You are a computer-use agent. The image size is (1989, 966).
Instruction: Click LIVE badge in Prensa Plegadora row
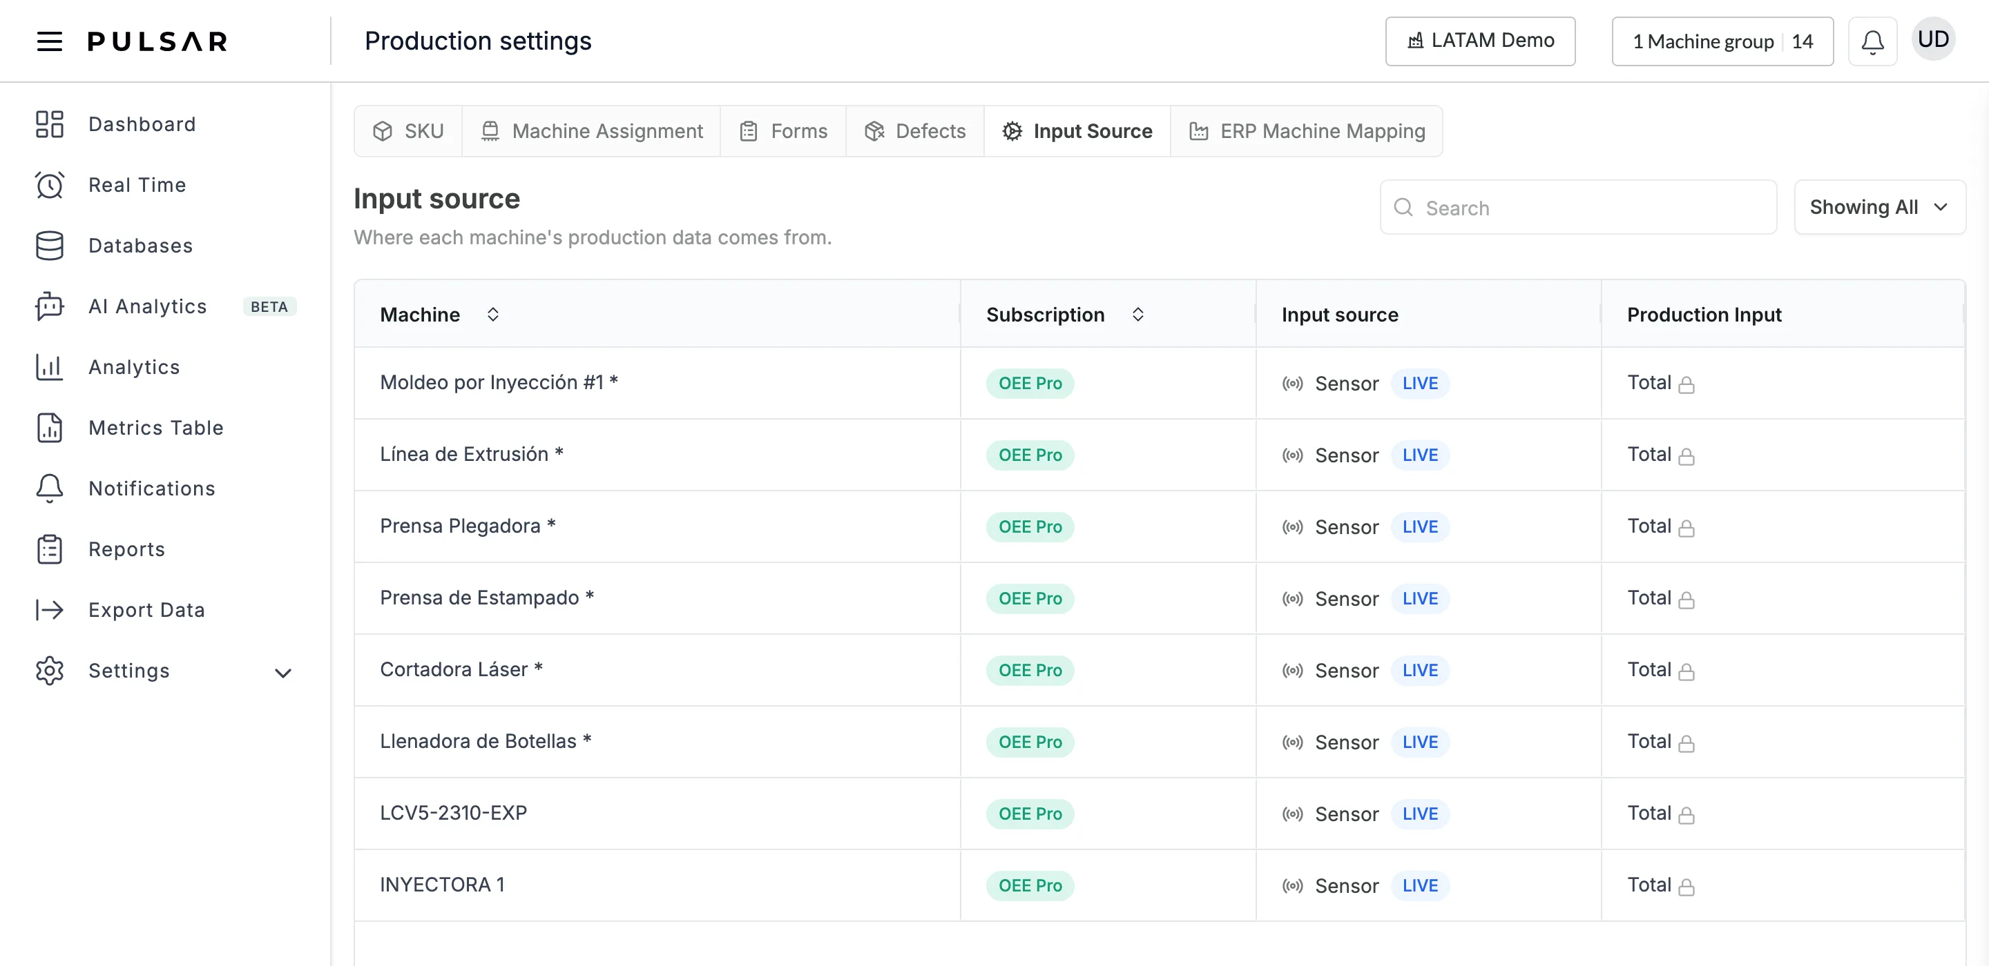click(1420, 527)
